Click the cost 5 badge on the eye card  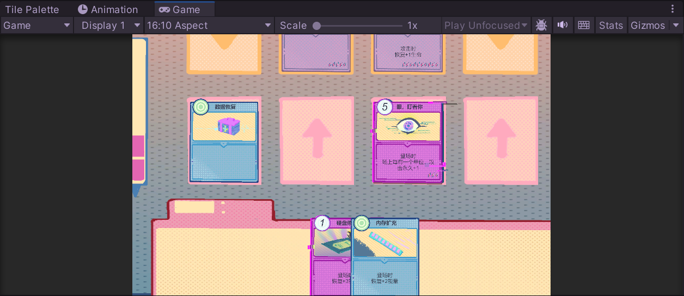[385, 107]
